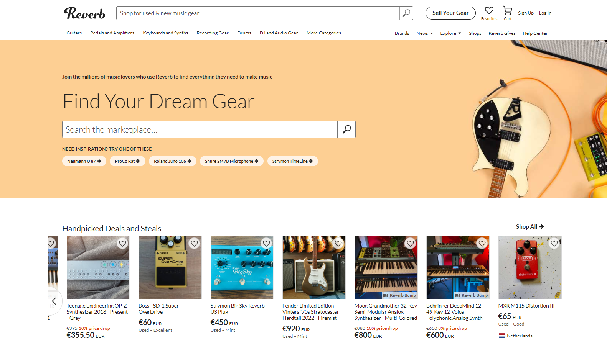The image size is (607, 339).
Task: Click the Sign Up link
Action: point(526,13)
